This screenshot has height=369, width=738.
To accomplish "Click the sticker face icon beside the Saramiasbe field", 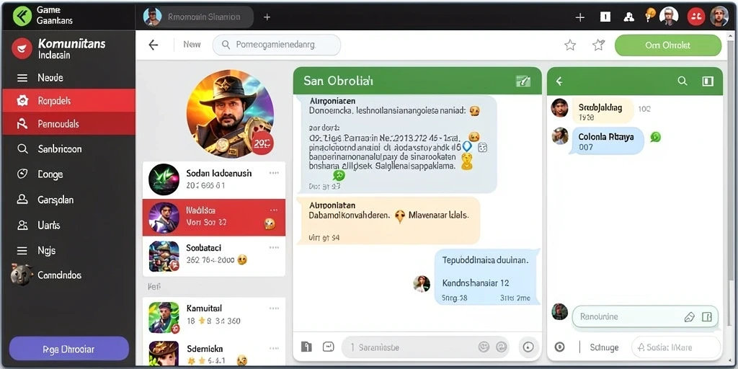I will (328, 347).
